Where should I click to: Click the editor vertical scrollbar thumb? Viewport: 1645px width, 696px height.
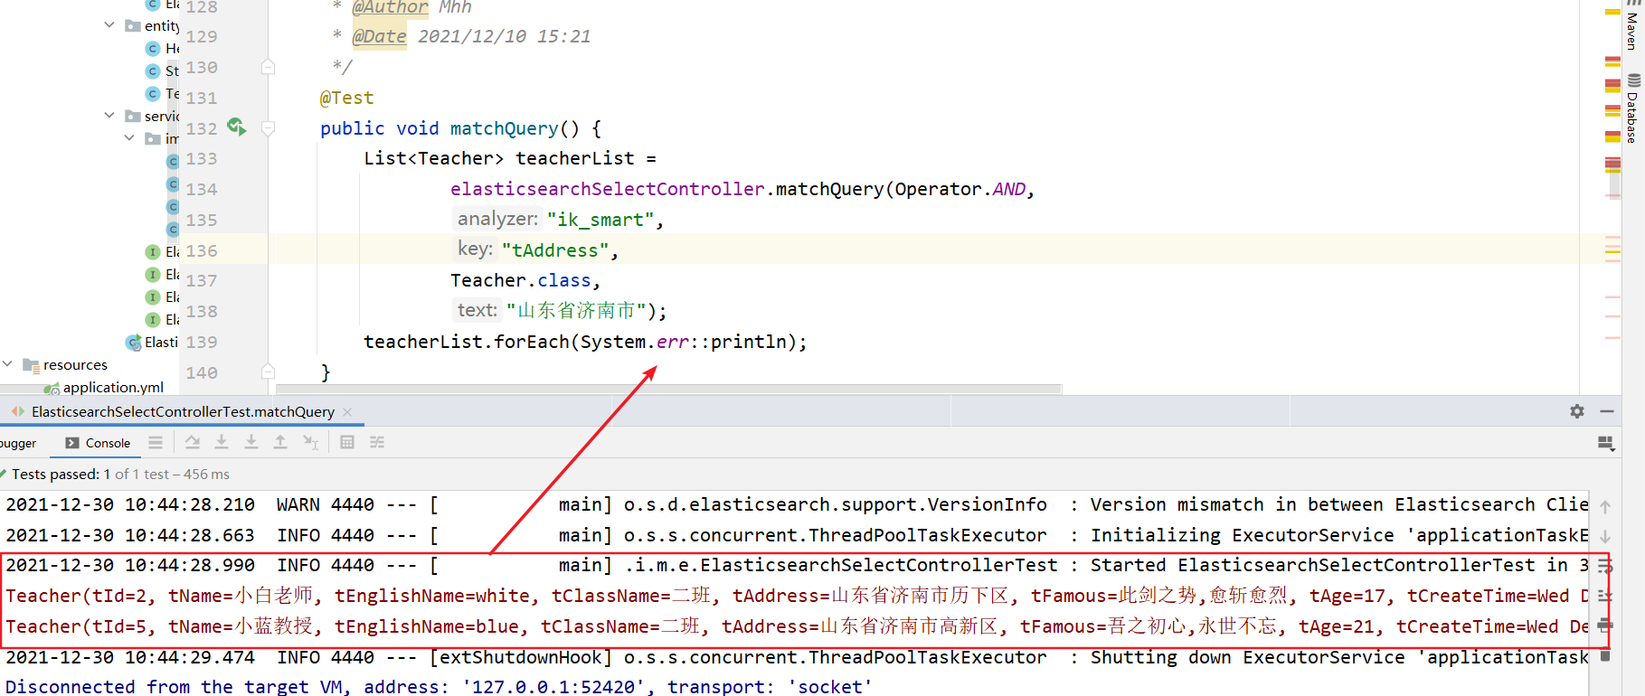pos(1613,179)
